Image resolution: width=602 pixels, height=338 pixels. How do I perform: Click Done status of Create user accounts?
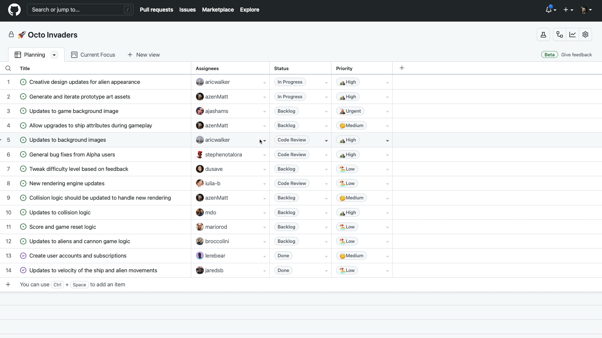[283, 256]
